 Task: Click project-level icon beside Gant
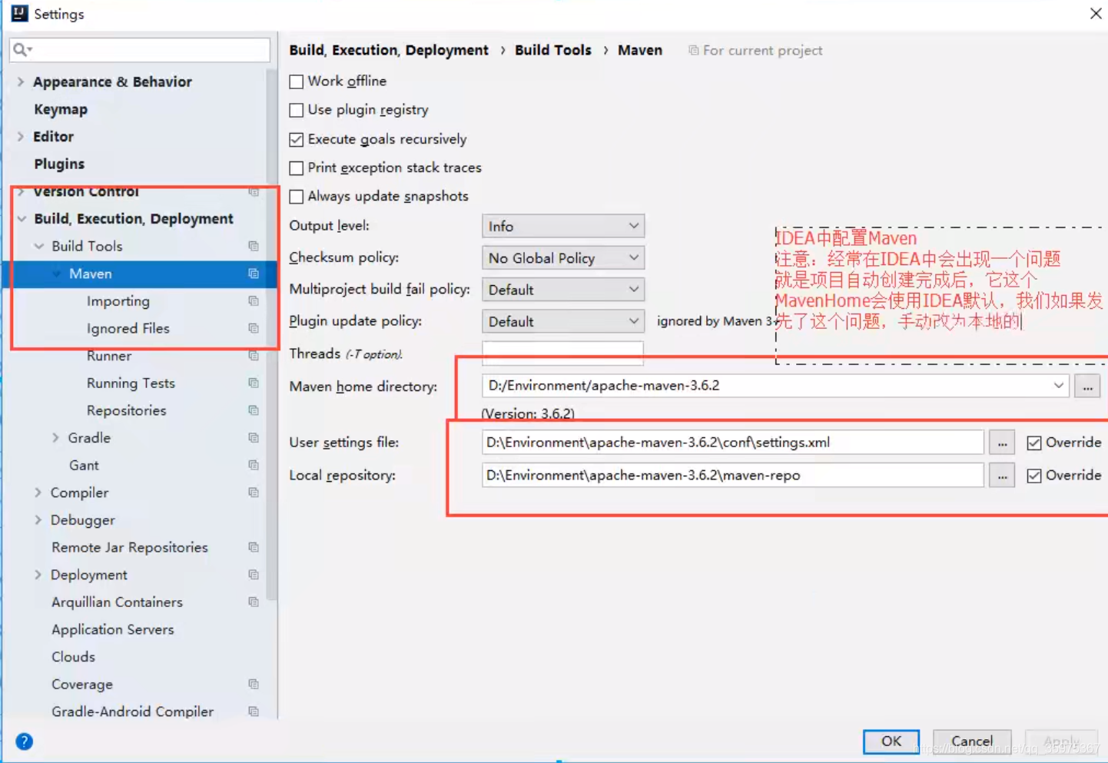point(253,465)
